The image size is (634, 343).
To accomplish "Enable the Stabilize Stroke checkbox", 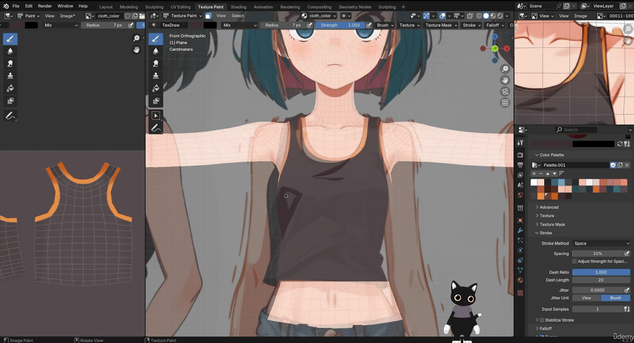I will pos(542,320).
